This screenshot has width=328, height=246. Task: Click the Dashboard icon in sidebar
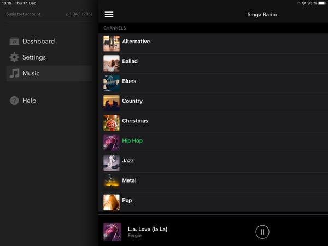[x=14, y=42]
